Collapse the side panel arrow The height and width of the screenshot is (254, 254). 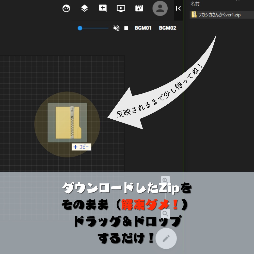point(178,8)
